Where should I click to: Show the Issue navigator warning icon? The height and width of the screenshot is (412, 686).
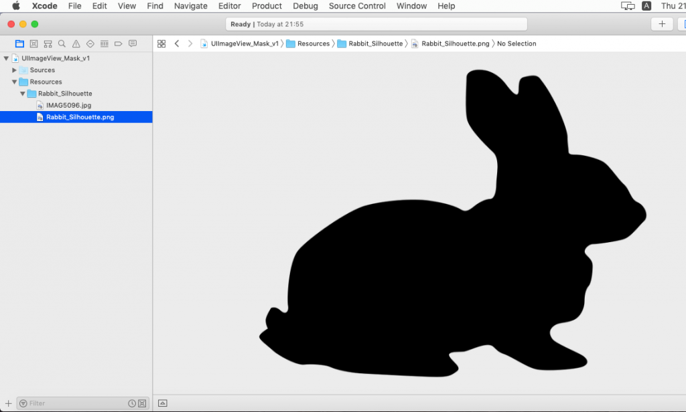click(x=76, y=43)
